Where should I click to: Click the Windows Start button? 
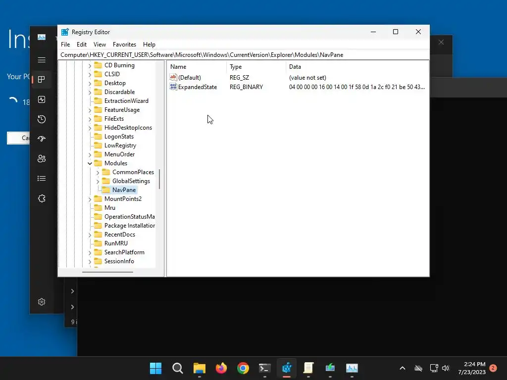[x=155, y=368]
